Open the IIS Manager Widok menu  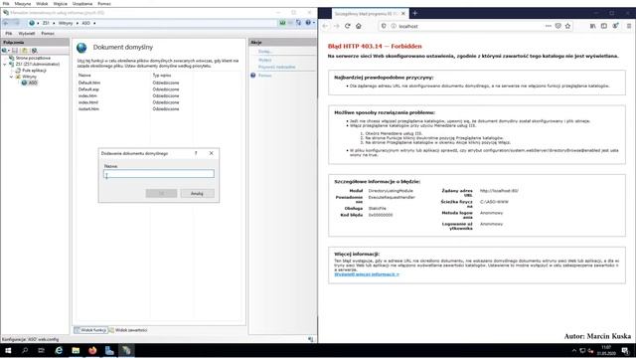click(27, 33)
